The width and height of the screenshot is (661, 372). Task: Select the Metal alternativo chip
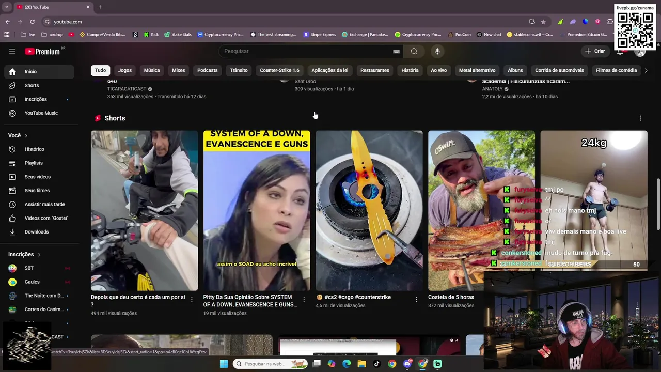click(x=477, y=70)
